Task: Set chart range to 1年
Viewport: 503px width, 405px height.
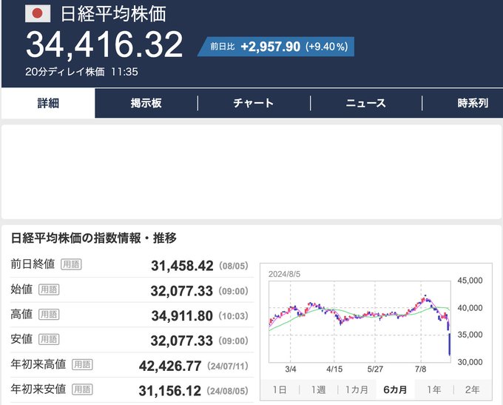Action: [x=434, y=390]
